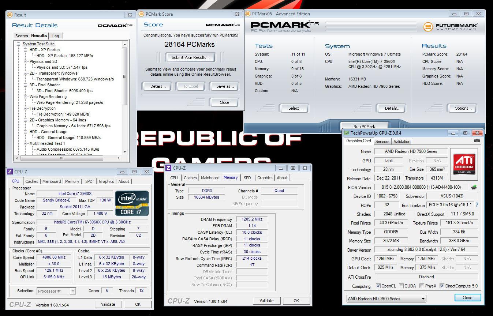Click the Submit Your Results button
Viewport: 493px width, 316px height.
190,57
